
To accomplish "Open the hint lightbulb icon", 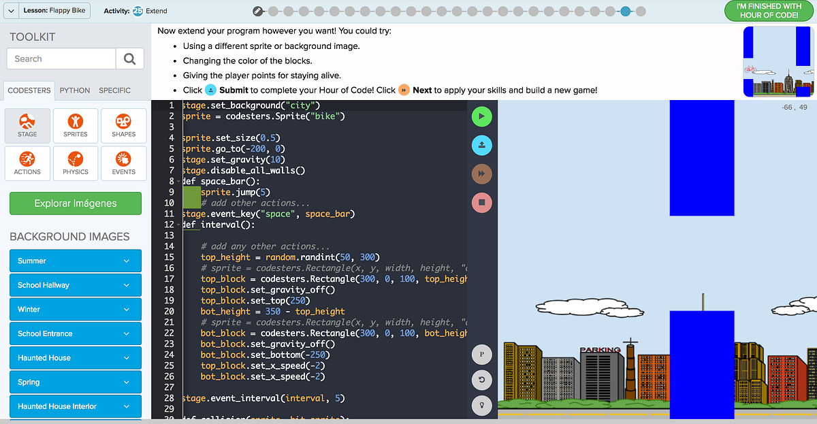I will [481, 405].
